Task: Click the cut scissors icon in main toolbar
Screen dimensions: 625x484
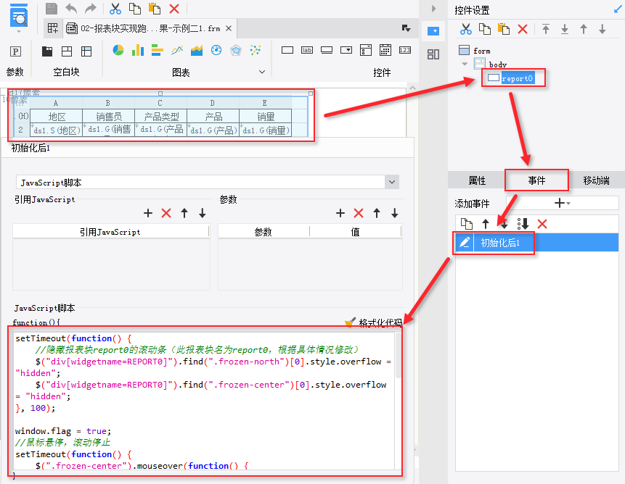Action: point(115,9)
